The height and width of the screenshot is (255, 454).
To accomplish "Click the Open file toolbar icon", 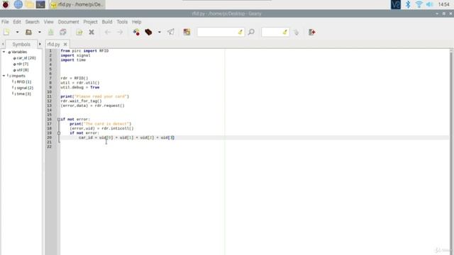I will pyautogui.click(x=28, y=32).
